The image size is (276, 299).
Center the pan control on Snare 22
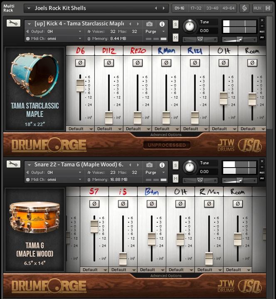200,180
